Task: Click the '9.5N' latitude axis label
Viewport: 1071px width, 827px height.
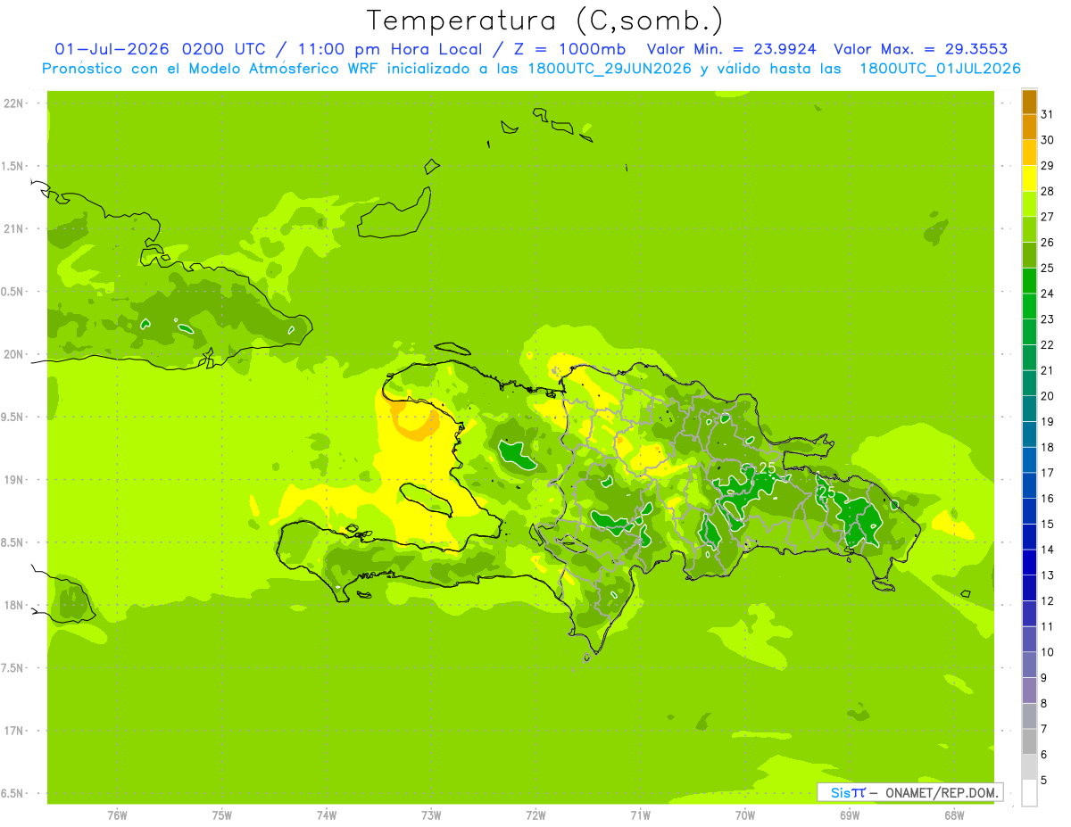Action: click(12, 417)
